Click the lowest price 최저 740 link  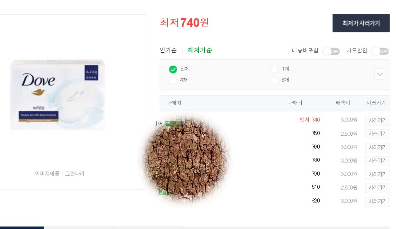coord(309,120)
